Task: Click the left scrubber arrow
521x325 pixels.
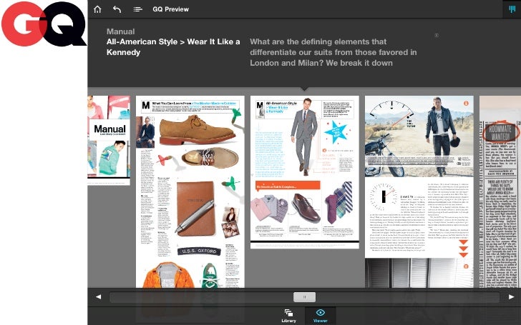Action: [98, 297]
